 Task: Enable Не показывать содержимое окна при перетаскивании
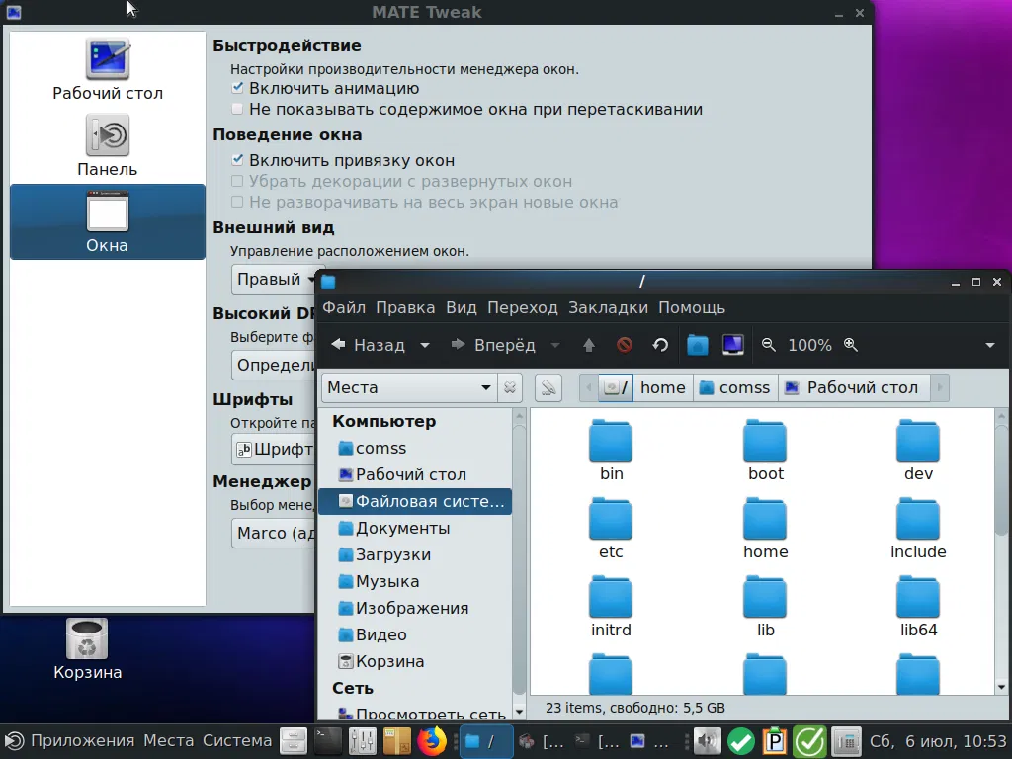237,109
